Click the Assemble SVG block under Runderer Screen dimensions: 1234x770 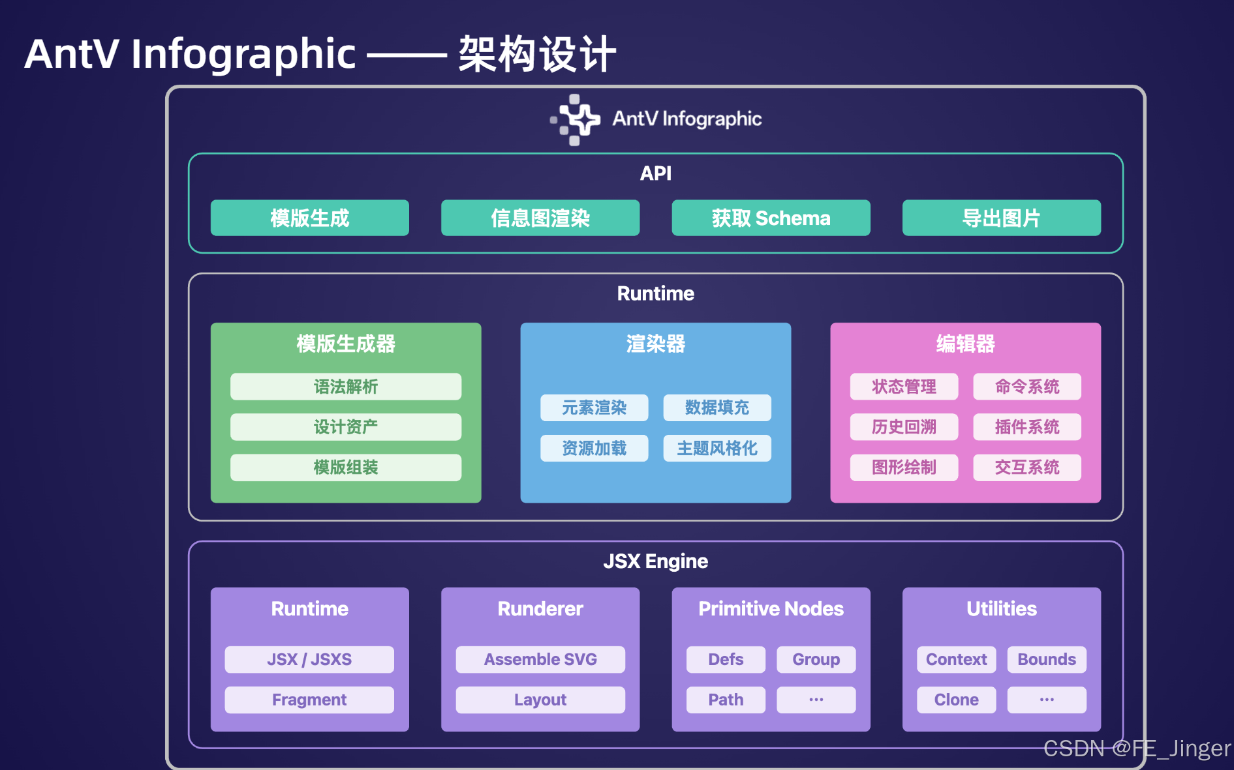click(x=540, y=659)
